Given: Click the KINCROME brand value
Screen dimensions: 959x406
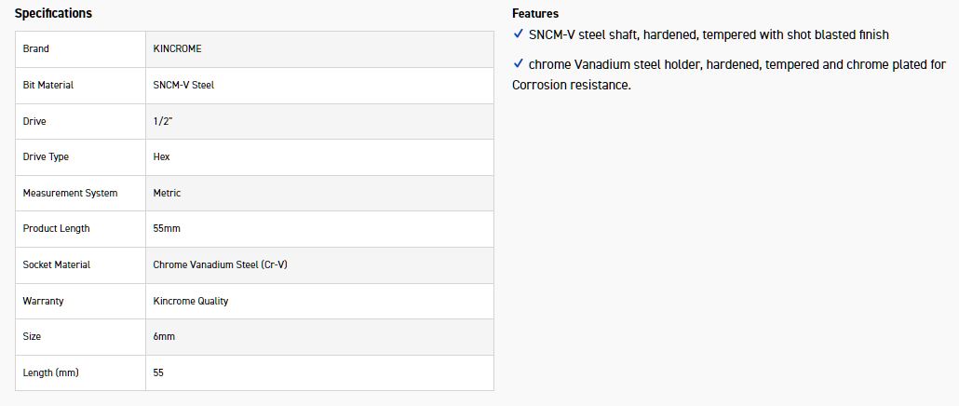Looking at the screenshot, I should [177, 48].
